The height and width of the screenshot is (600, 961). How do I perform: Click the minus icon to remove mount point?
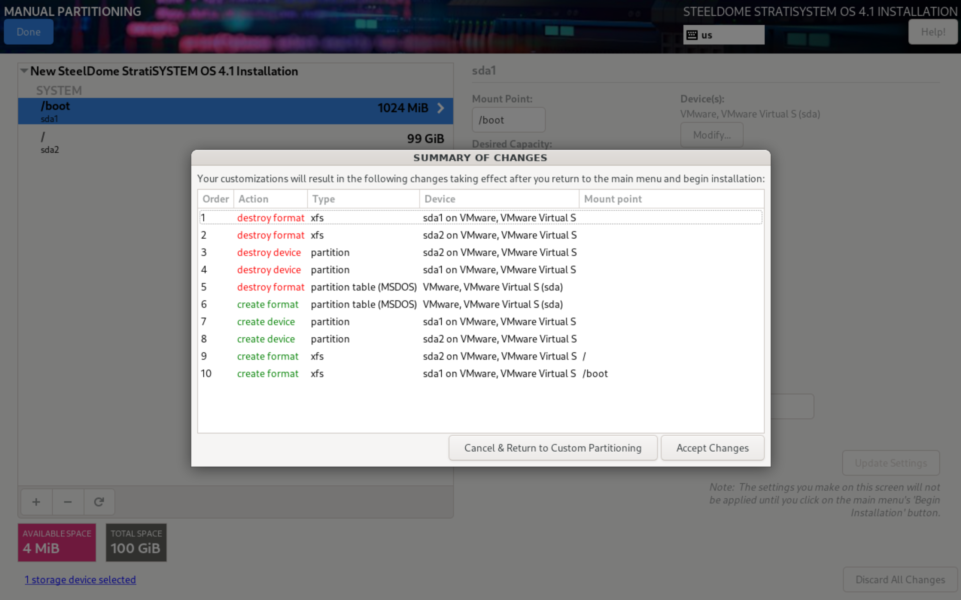[x=68, y=502]
